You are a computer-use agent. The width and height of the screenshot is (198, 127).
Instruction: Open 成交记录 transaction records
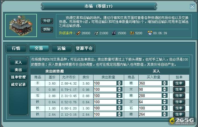[18, 84]
